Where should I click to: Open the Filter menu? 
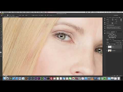(34, 12)
